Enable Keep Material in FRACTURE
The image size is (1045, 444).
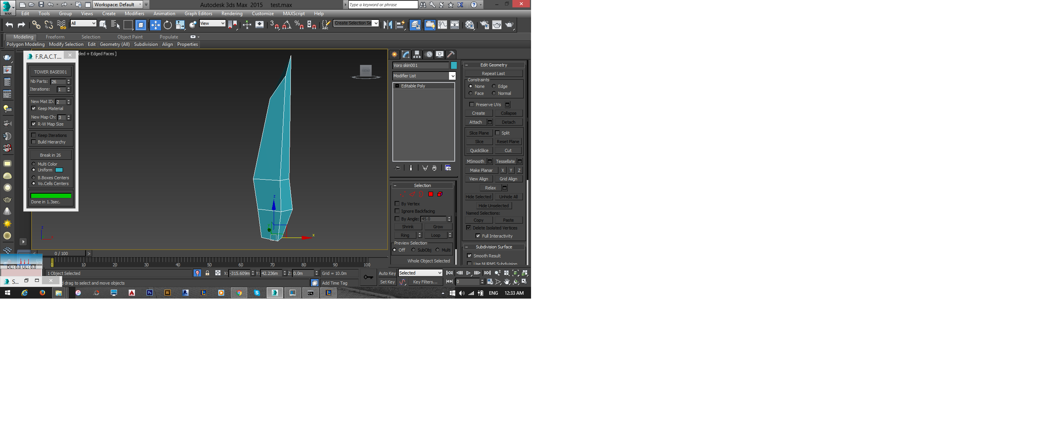[34, 108]
